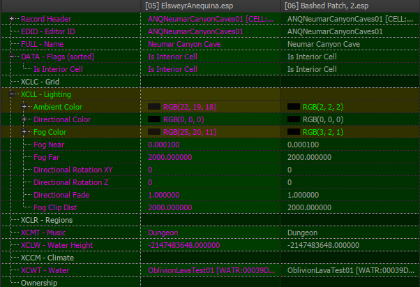Click Bashed Patch's OblivionLavaTest01 water reference
This screenshot has height=287, width=420.
point(351,270)
